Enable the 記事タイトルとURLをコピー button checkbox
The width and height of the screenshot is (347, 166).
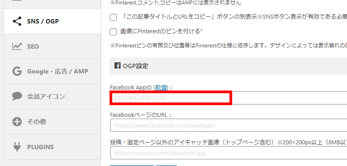pyautogui.click(x=113, y=17)
